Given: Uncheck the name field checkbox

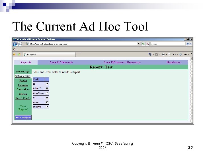Looking at the screenshot, I should click(x=47, y=102).
